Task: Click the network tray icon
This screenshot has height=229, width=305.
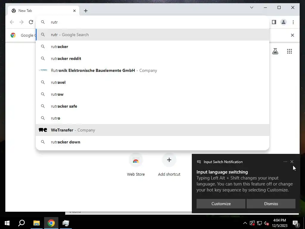Action: click(259, 223)
